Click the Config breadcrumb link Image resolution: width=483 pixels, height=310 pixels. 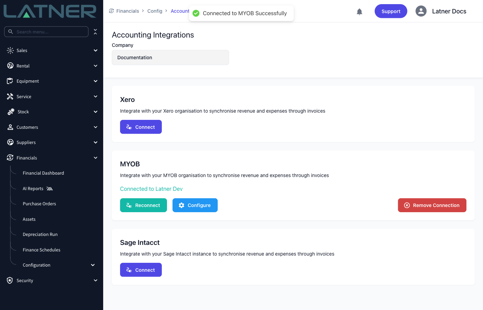tap(155, 11)
